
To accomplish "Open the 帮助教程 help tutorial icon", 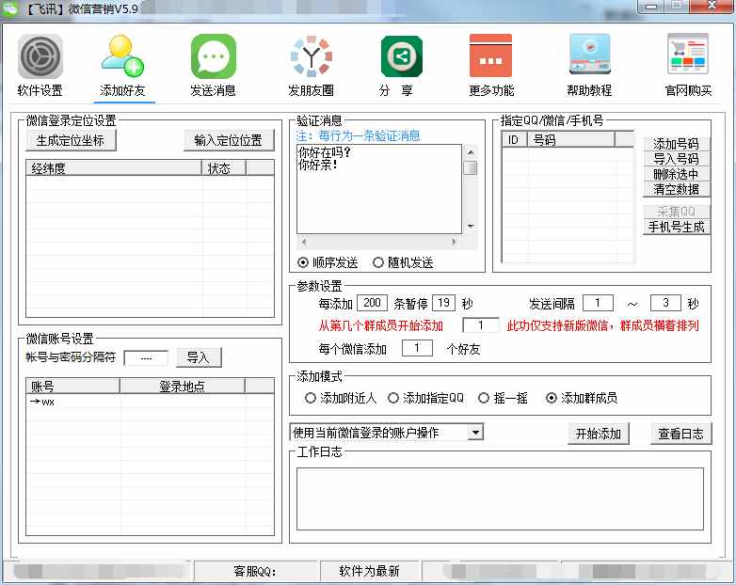I will tap(589, 55).
